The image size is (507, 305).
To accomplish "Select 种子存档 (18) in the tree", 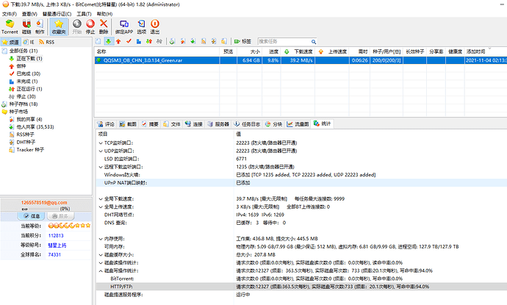I will [24, 104].
